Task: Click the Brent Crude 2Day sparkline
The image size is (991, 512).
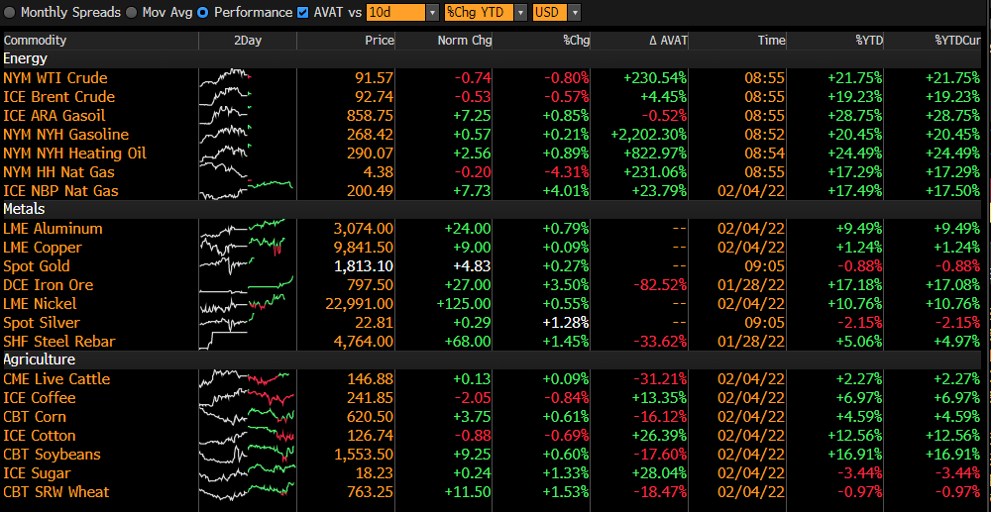Action: point(226,97)
